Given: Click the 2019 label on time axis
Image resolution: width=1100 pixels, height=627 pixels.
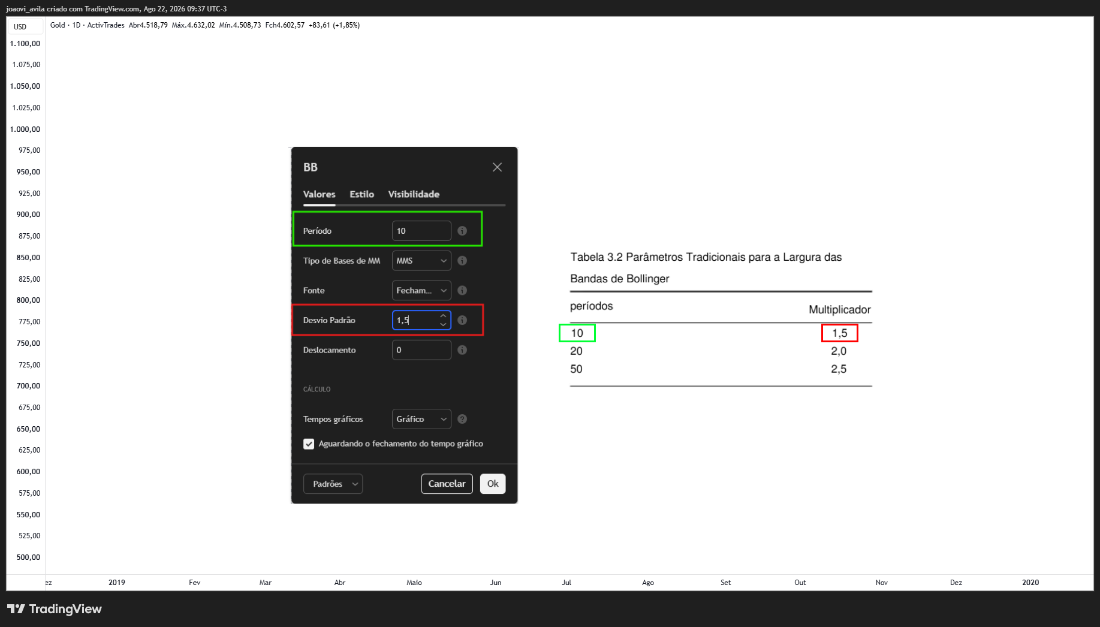Looking at the screenshot, I should pyautogui.click(x=117, y=583).
